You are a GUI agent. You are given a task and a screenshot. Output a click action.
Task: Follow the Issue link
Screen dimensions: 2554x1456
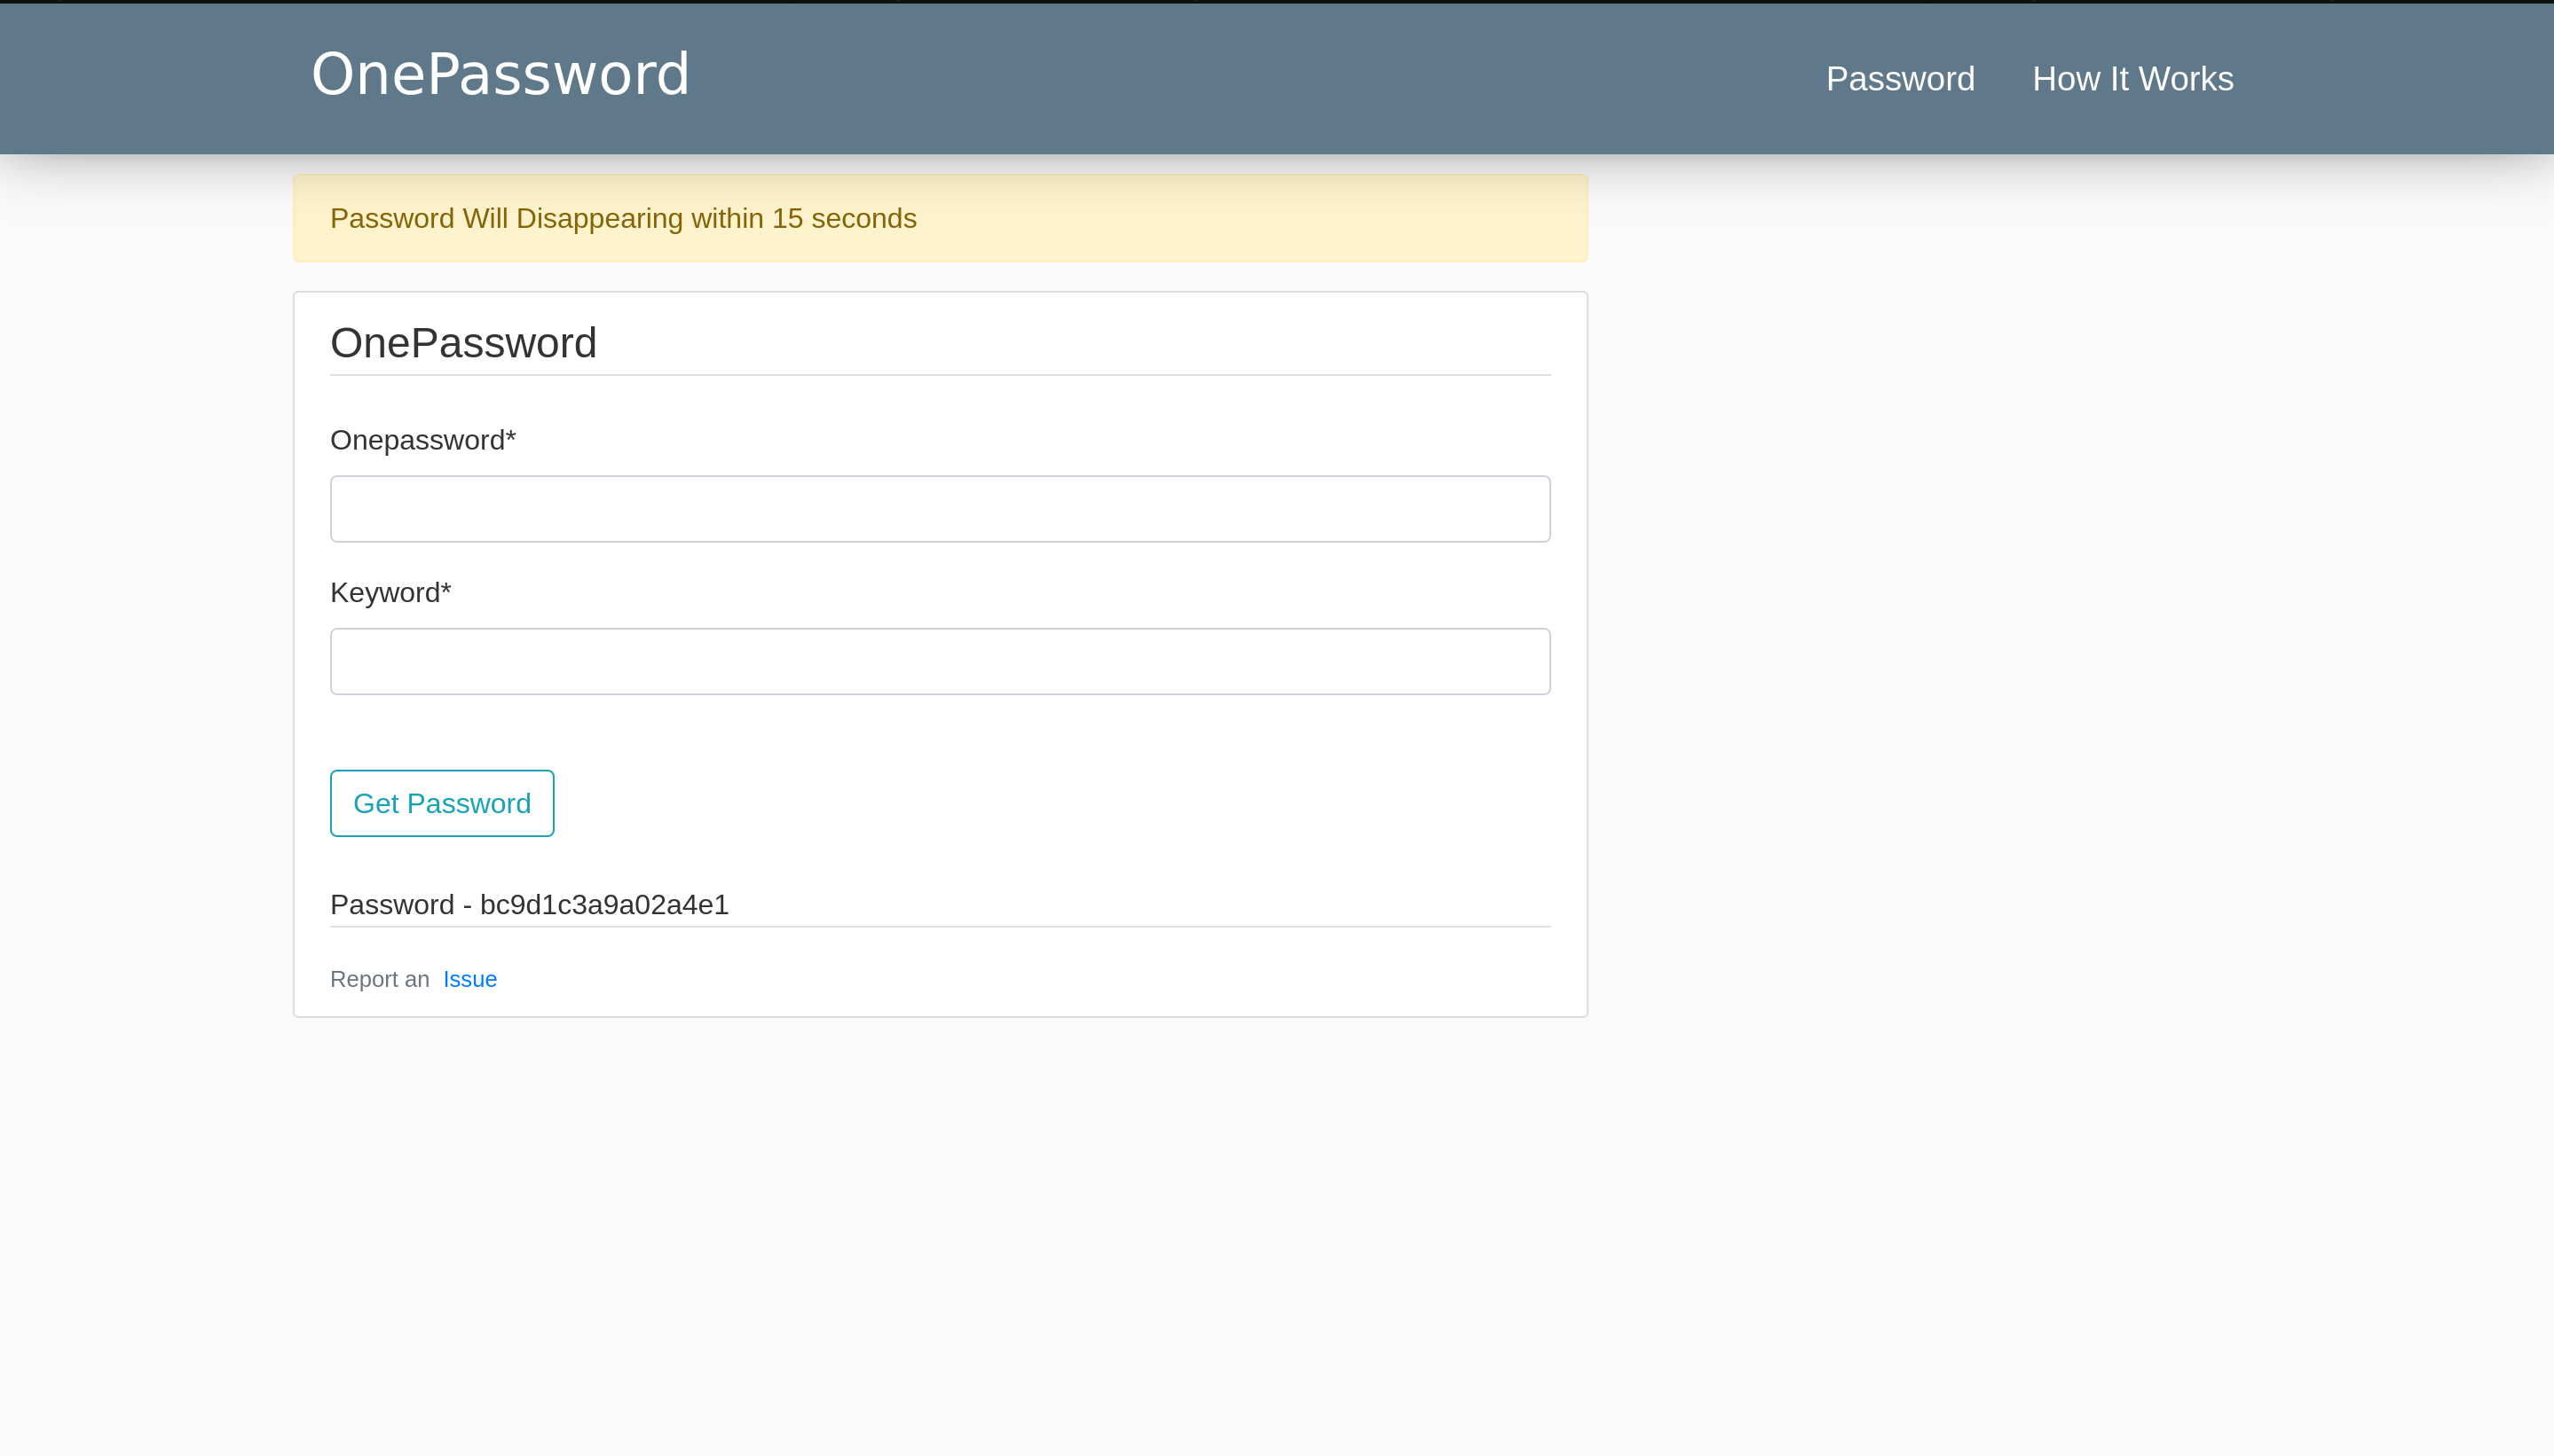469,979
